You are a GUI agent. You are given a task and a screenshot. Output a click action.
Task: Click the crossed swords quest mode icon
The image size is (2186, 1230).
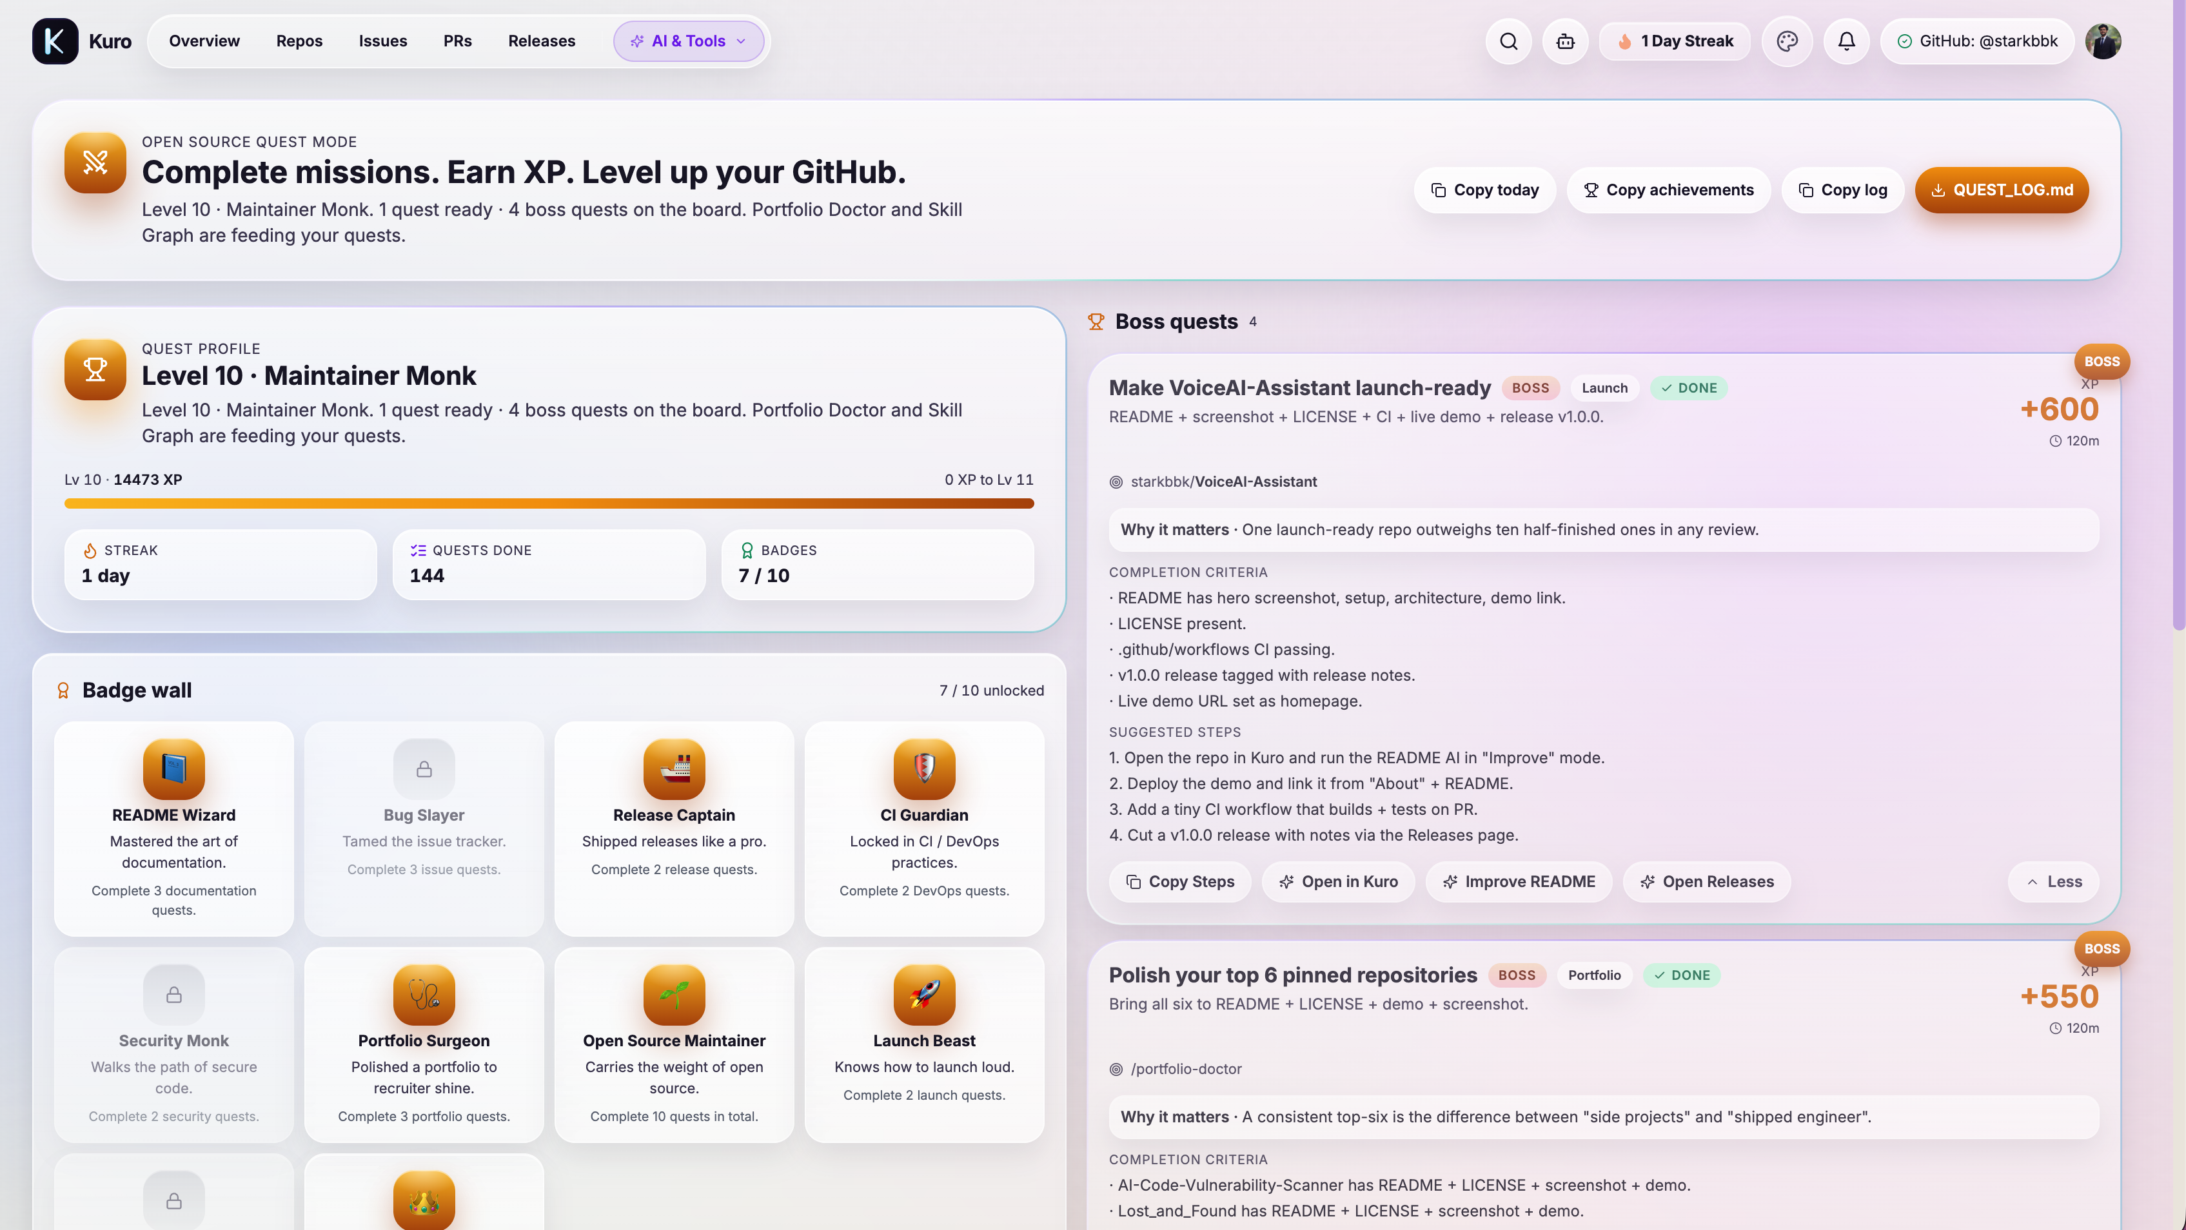click(95, 162)
